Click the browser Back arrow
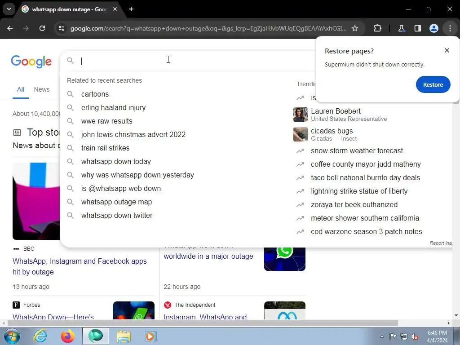The width and height of the screenshot is (460, 345). coord(10,28)
